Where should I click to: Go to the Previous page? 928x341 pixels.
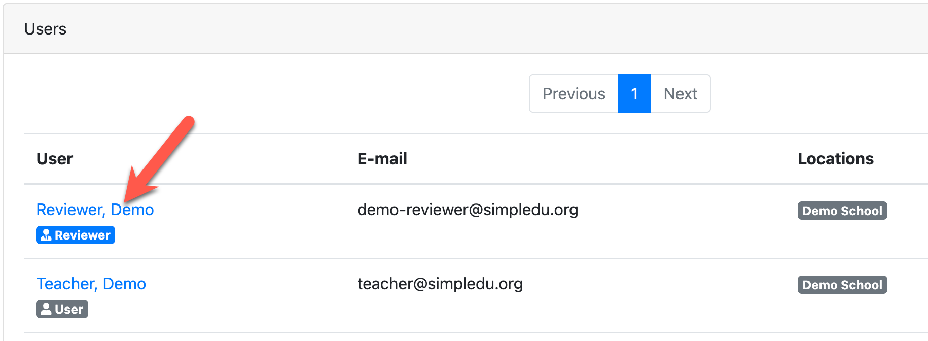tap(574, 94)
